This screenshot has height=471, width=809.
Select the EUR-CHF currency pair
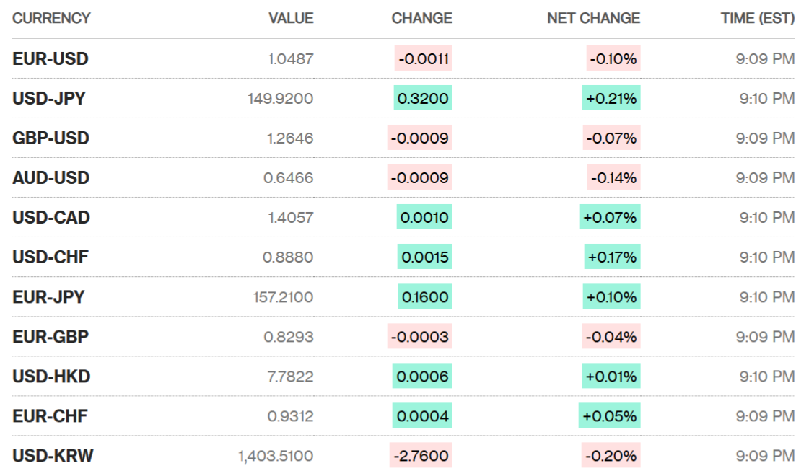pyautogui.click(x=50, y=416)
